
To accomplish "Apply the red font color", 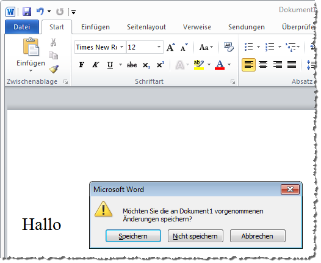I will (x=220, y=65).
